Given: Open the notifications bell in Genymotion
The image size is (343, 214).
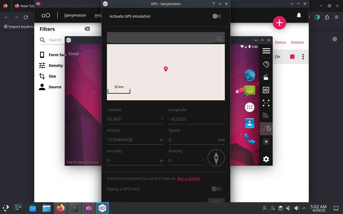Looking at the screenshot, I should click(299, 15).
